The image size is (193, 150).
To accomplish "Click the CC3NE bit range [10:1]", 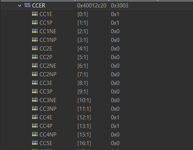I will 84,100.
